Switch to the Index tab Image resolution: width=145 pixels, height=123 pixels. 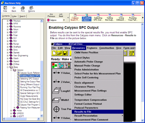(x=14, y=16)
